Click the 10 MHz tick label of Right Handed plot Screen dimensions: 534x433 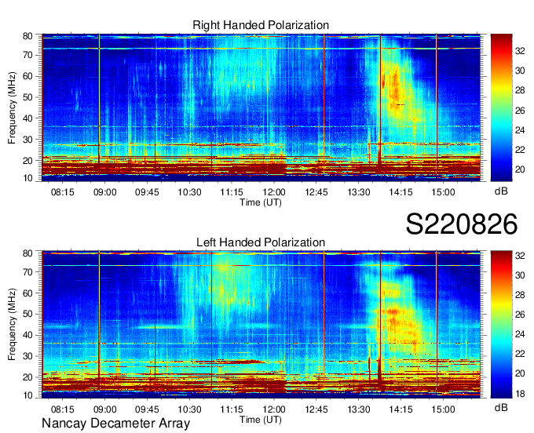coord(27,178)
